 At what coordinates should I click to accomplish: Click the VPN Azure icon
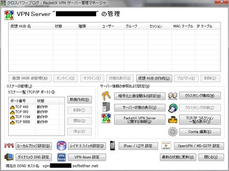tap(61, 157)
